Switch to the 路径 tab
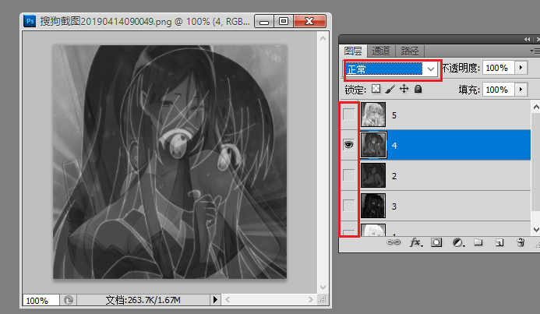540x314 pixels. point(409,51)
